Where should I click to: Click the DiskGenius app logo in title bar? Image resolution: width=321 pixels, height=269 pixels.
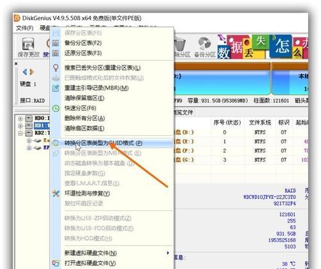tap(17, 18)
